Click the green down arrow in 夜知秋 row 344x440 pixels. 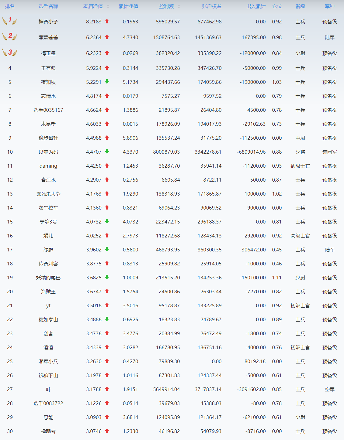(x=107, y=82)
